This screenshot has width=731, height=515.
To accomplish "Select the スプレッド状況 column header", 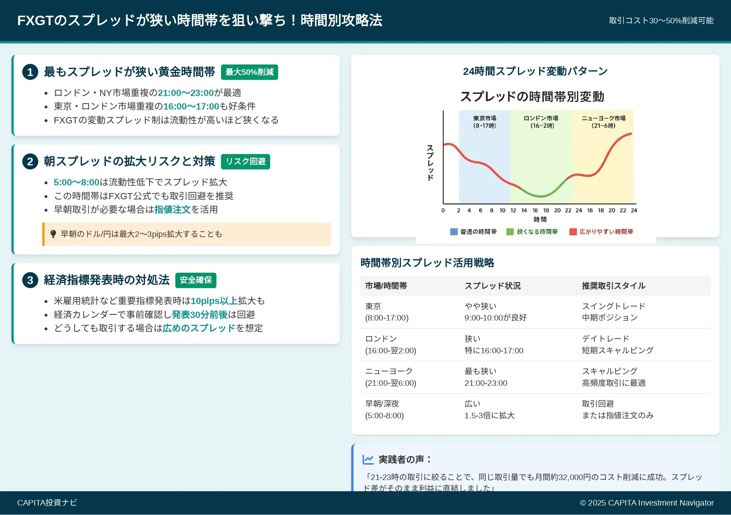I will (492, 286).
